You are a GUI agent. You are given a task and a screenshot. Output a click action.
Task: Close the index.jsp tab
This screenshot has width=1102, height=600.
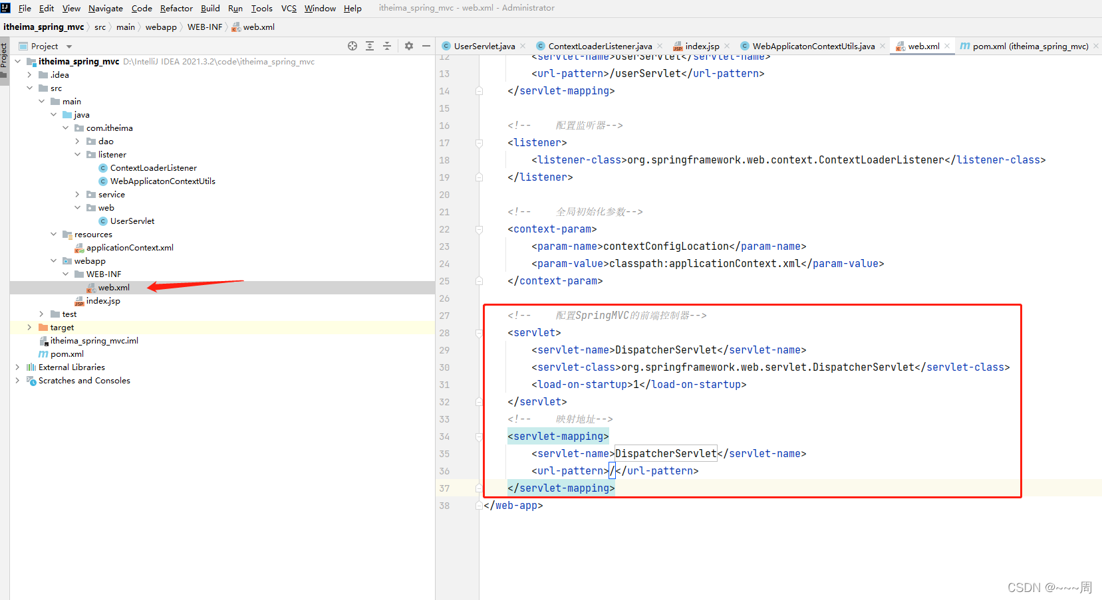[727, 46]
